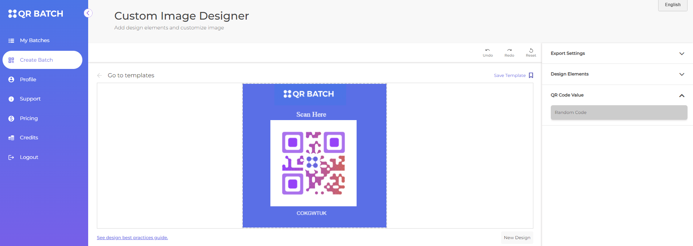
Task: Click the Support info icon
Action: point(11,99)
